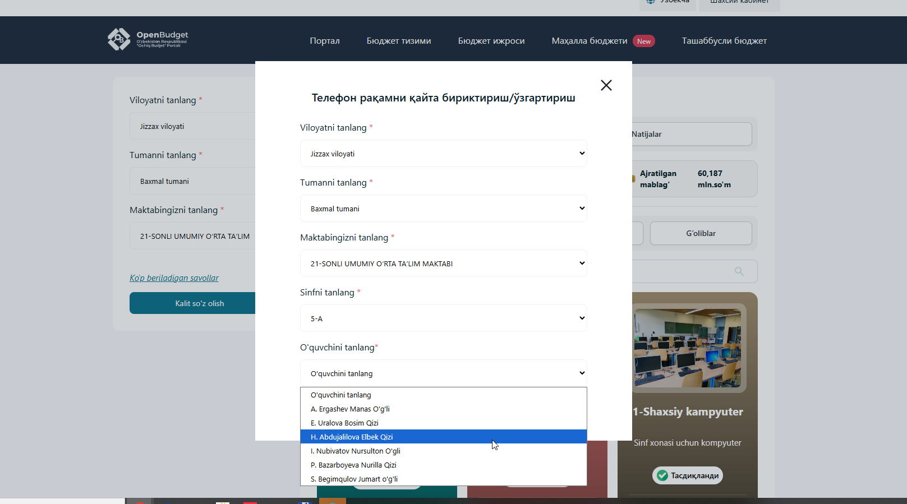Pick S. Begimqulov Jumart o'g'li

(444, 479)
